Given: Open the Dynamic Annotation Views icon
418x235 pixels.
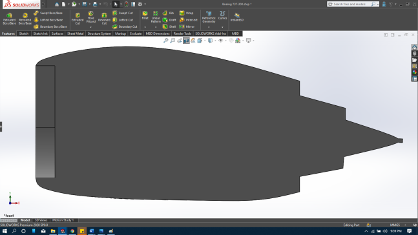Looking at the screenshot, I should pos(193,41).
